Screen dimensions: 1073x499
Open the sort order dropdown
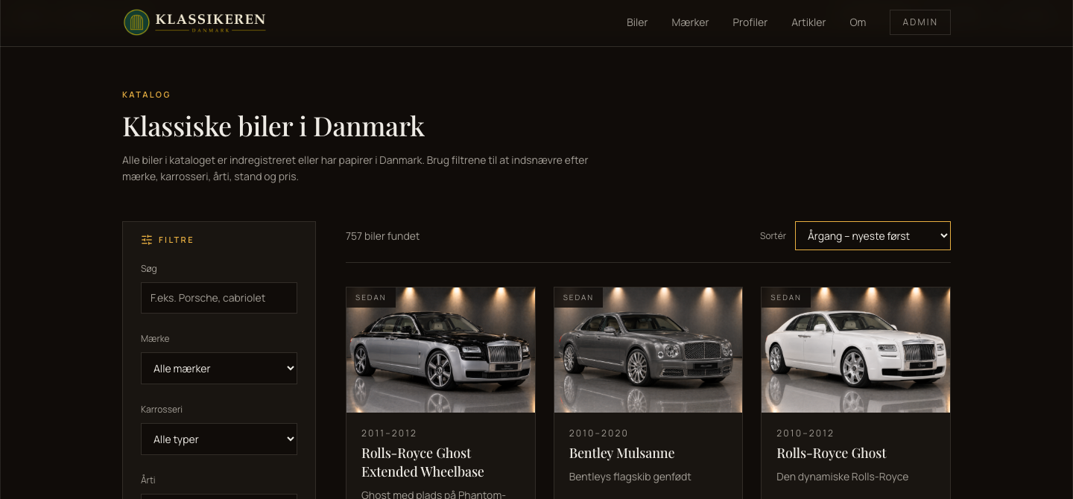873,235
